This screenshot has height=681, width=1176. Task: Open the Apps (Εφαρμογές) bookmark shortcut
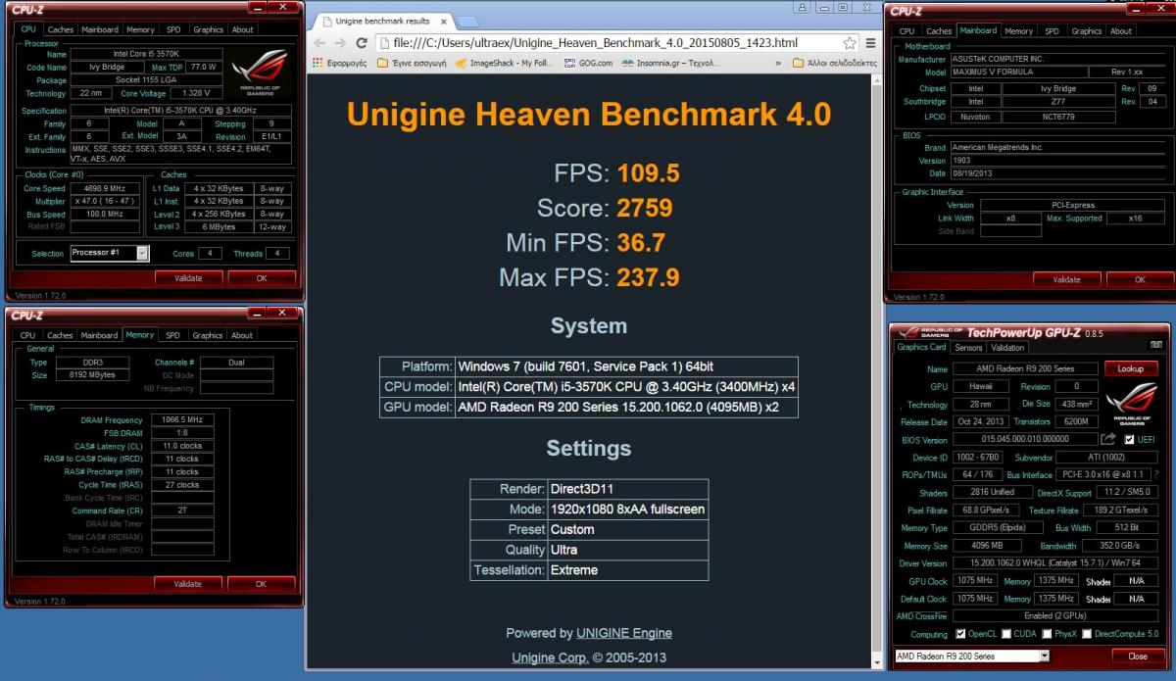tap(339, 63)
